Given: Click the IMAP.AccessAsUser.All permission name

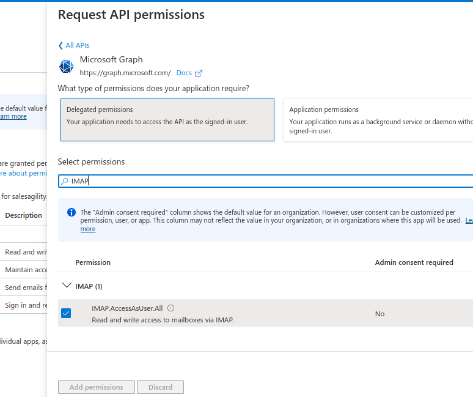Looking at the screenshot, I should click(127, 308).
